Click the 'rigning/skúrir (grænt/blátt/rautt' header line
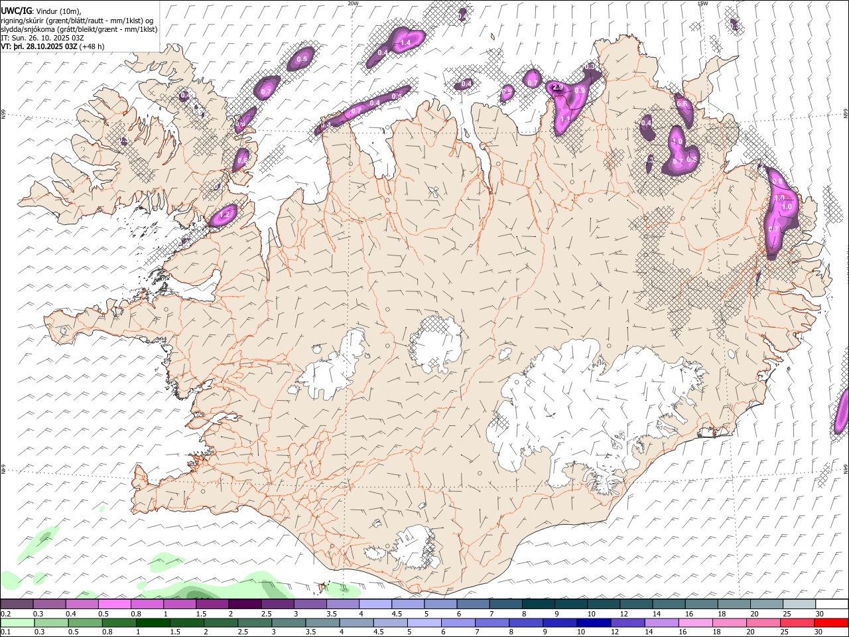 [77, 20]
